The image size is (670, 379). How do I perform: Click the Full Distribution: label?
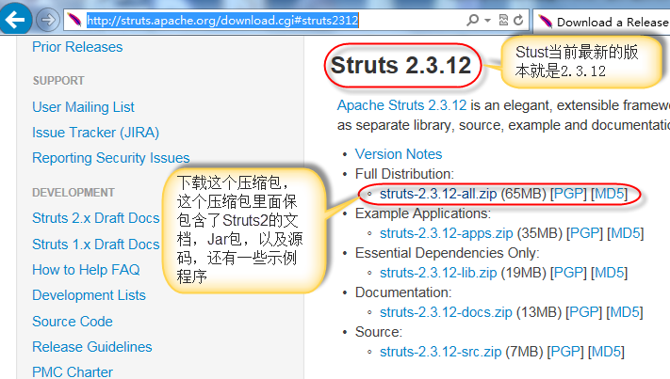tap(404, 174)
